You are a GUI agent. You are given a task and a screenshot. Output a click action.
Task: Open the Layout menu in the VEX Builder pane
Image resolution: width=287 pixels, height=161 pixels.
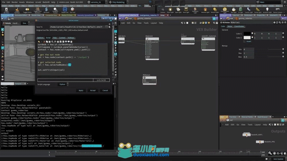pyautogui.click(x=154, y=23)
